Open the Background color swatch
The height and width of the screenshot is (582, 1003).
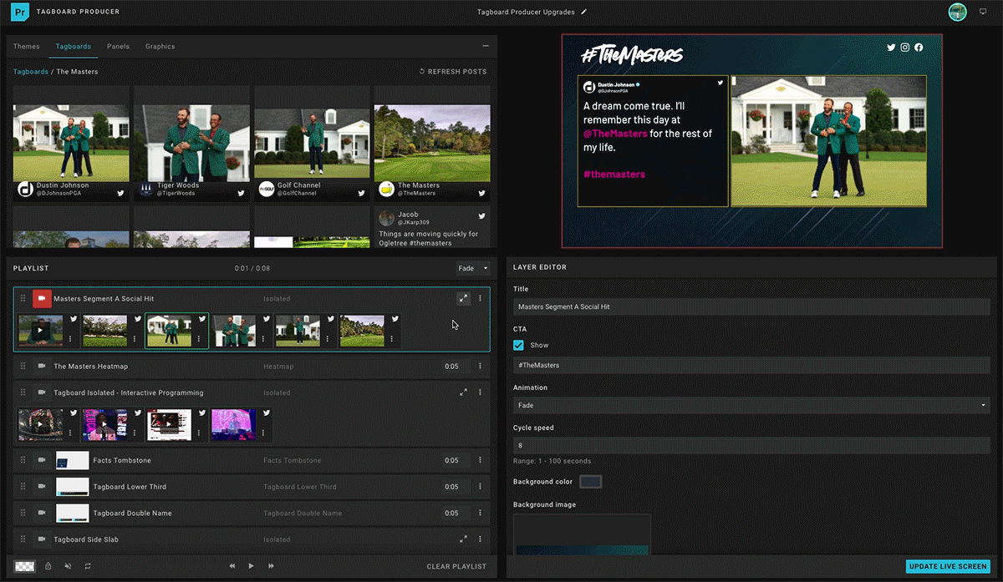coord(591,482)
